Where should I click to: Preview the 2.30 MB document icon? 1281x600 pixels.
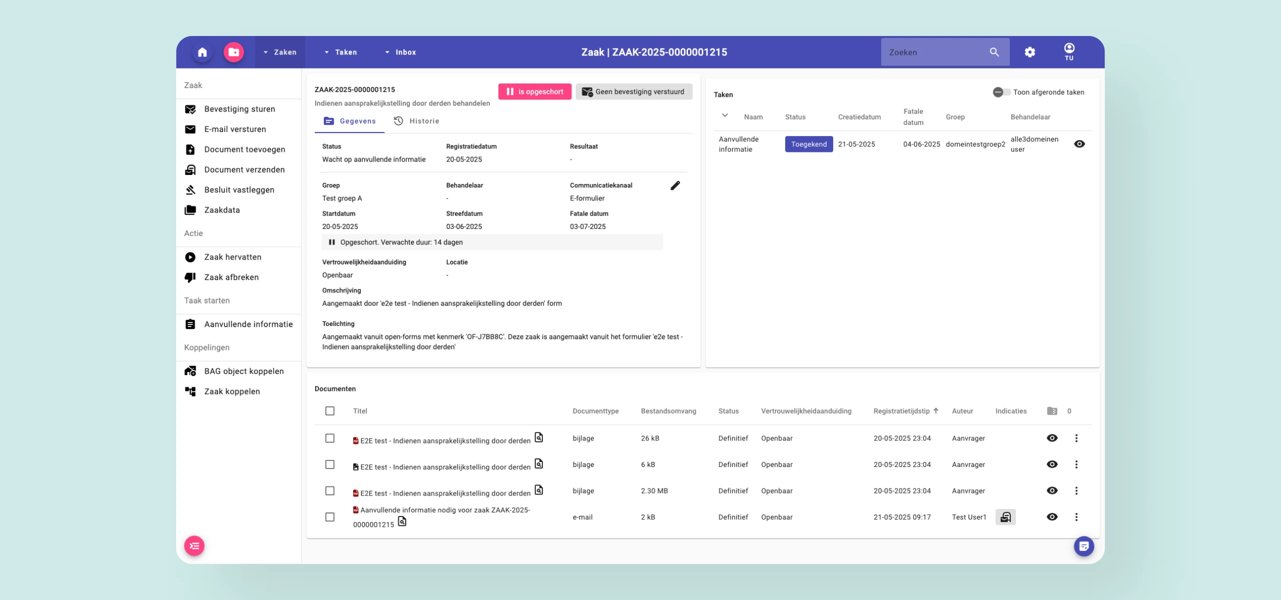(x=539, y=490)
